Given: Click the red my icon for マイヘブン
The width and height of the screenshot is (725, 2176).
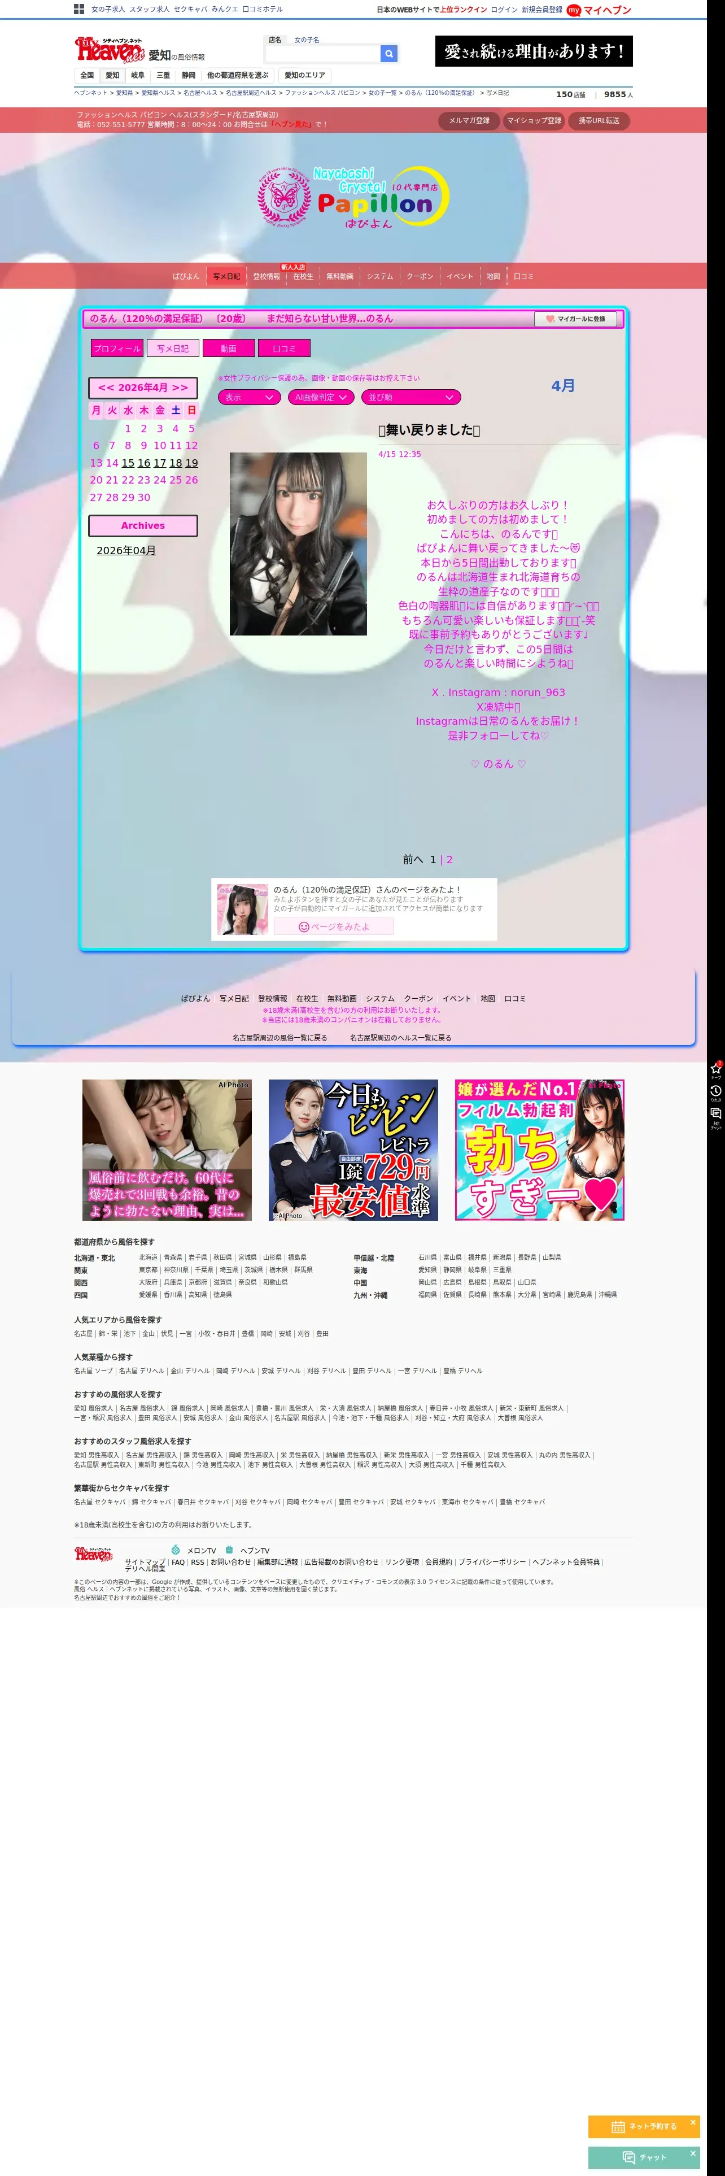Looking at the screenshot, I should [574, 10].
